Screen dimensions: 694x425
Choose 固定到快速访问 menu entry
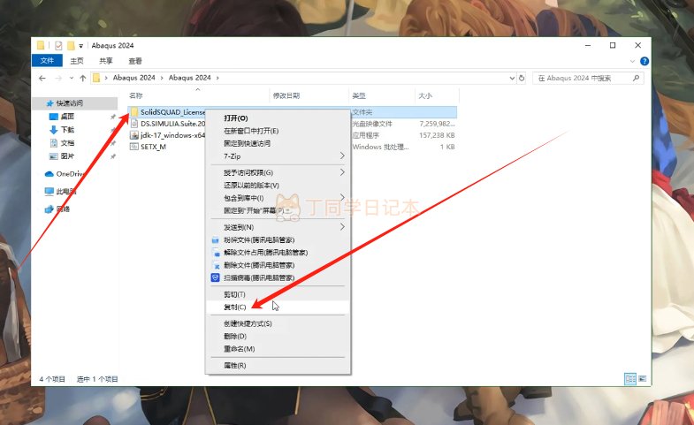click(x=278, y=143)
